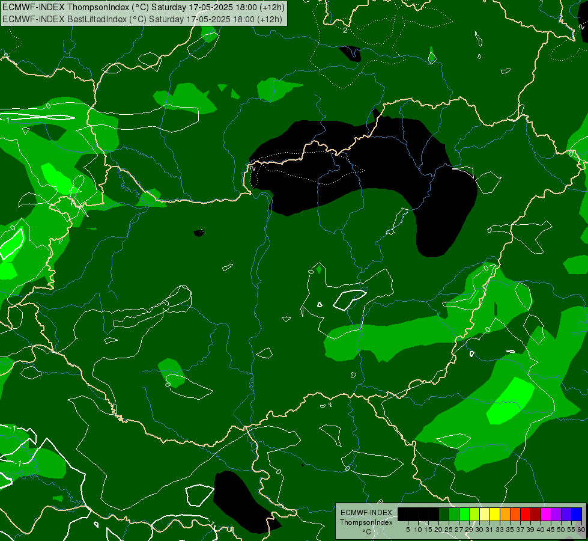Image resolution: width=588 pixels, height=541 pixels.
Task: Click the magenta 40–45 legend swatch
Action: point(546,514)
